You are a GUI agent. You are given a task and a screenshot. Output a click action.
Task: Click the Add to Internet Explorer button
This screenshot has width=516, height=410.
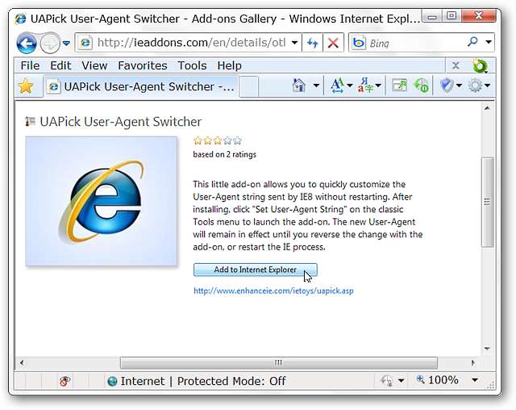pos(256,270)
